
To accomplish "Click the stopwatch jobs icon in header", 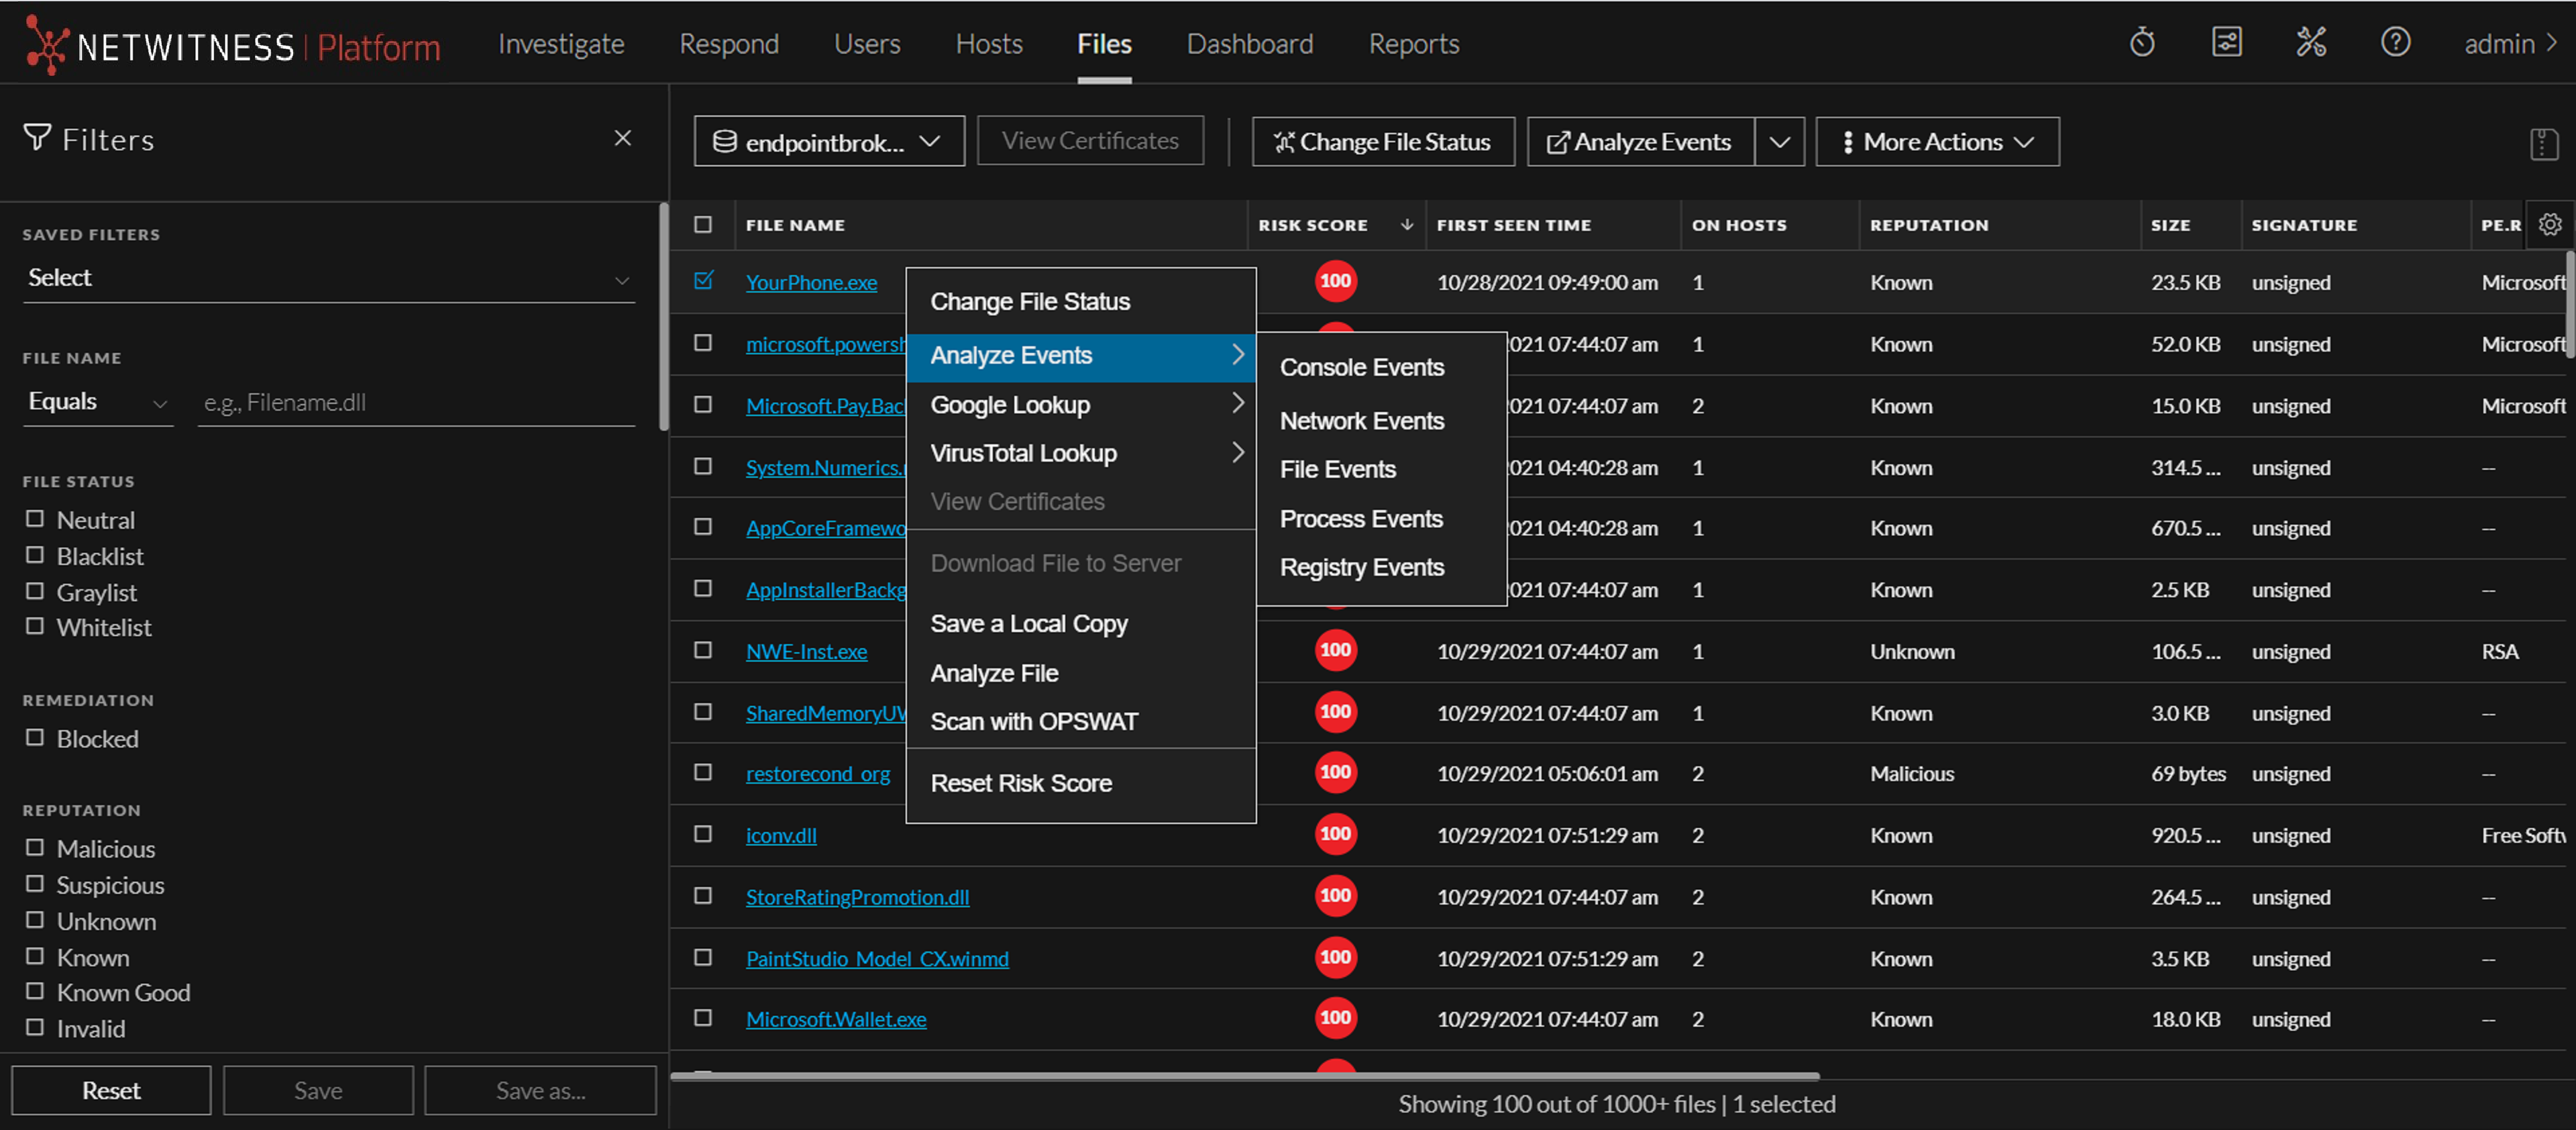I will 2141,43.
